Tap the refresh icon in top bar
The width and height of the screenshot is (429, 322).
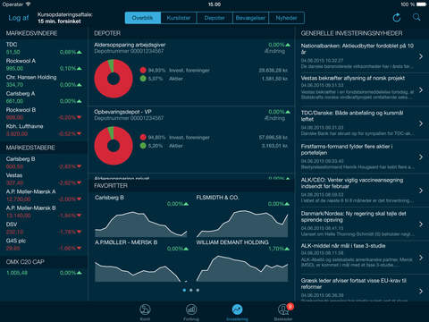pyautogui.click(x=397, y=18)
